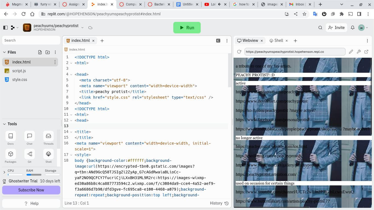Open the Git tool
This screenshot has width=374, height=210.
[x=30, y=156]
